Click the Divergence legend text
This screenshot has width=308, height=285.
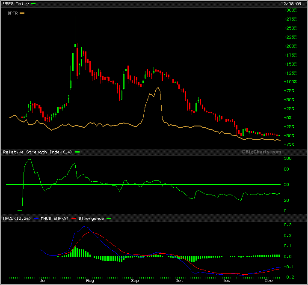point(91,219)
